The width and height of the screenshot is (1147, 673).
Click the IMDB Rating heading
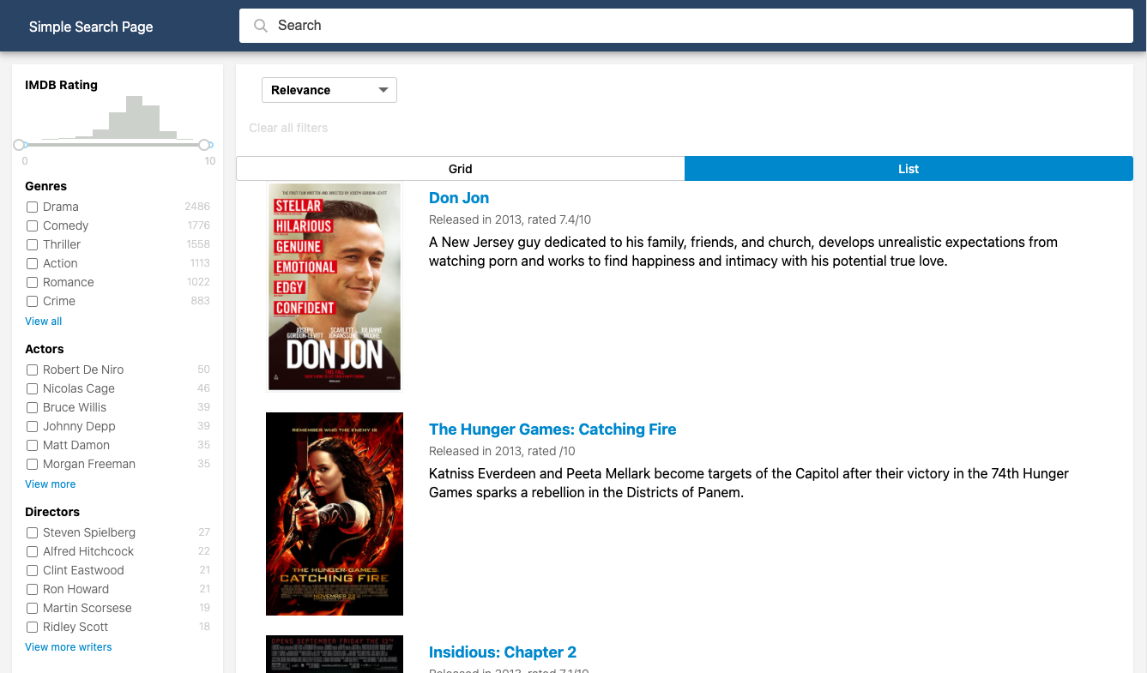point(62,85)
